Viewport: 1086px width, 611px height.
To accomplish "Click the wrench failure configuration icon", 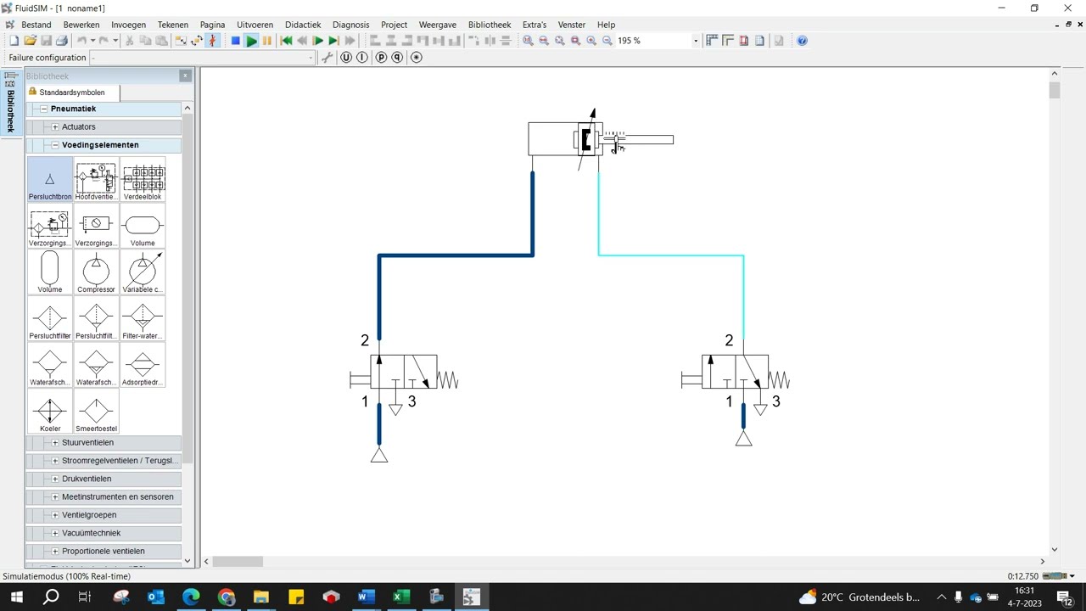I will (327, 58).
